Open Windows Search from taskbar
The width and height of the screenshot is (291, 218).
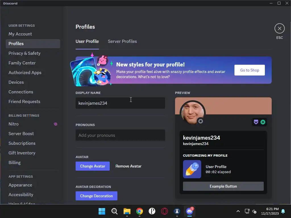(114, 211)
